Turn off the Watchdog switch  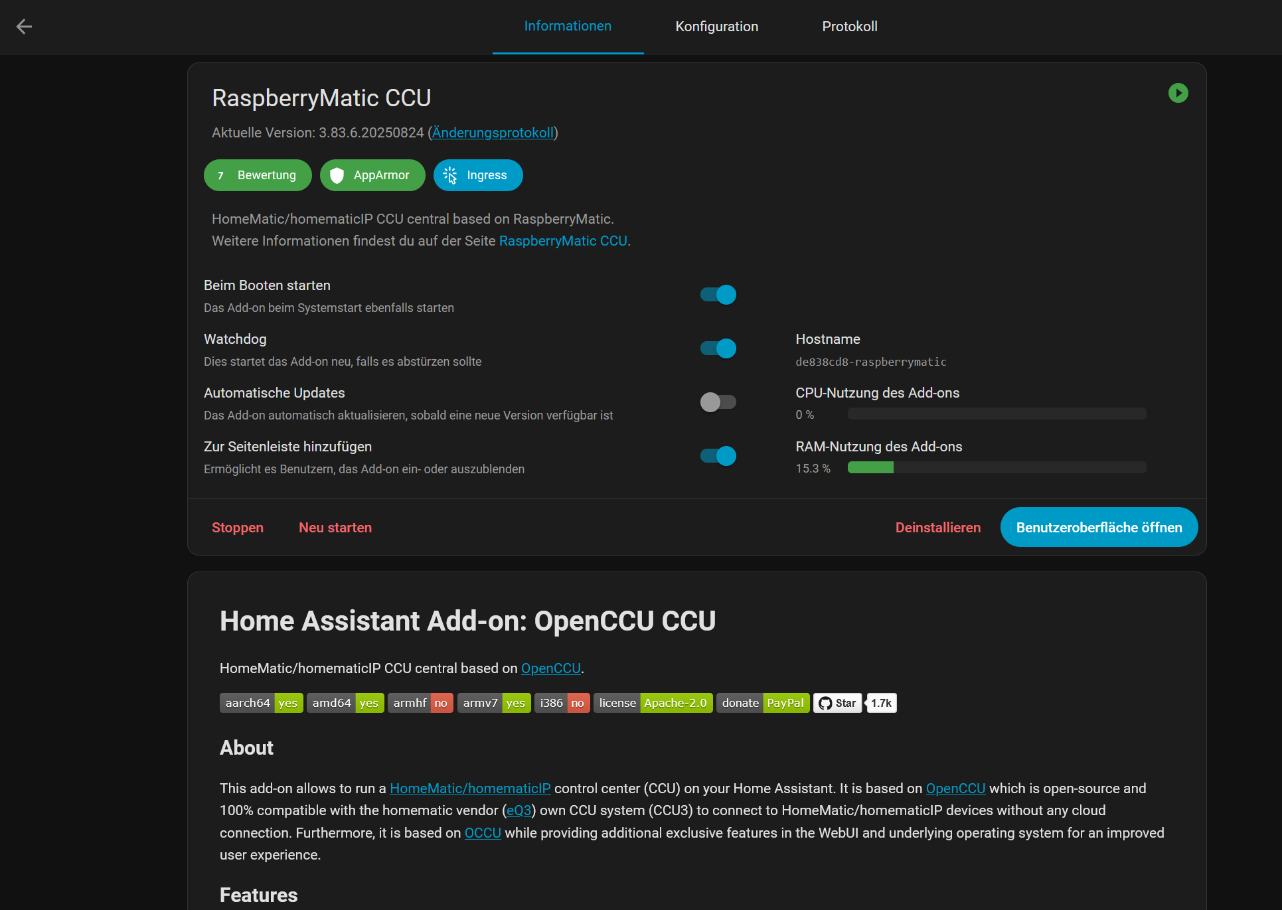click(x=718, y=348)
